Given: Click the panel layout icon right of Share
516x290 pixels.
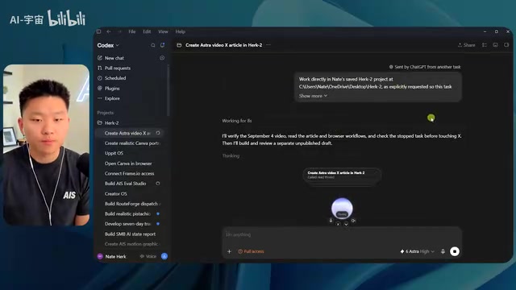Looking at the screenshot, I should click(485, 45).
